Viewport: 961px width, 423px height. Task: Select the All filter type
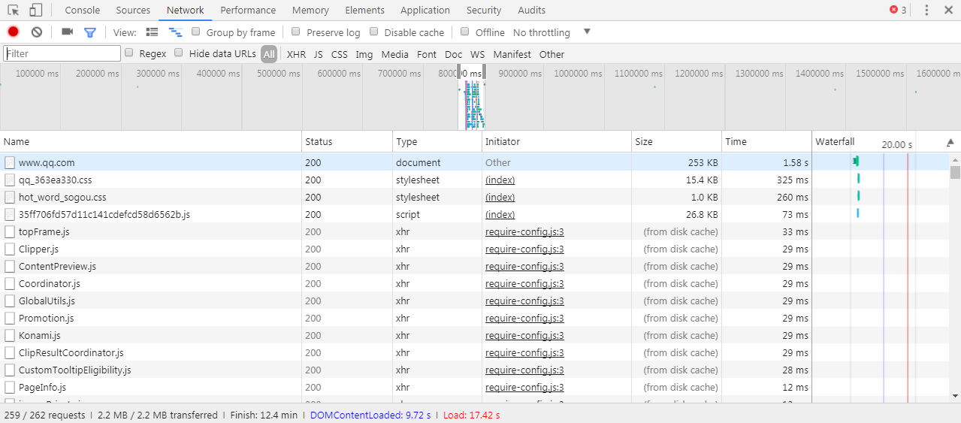coord(269,54)
